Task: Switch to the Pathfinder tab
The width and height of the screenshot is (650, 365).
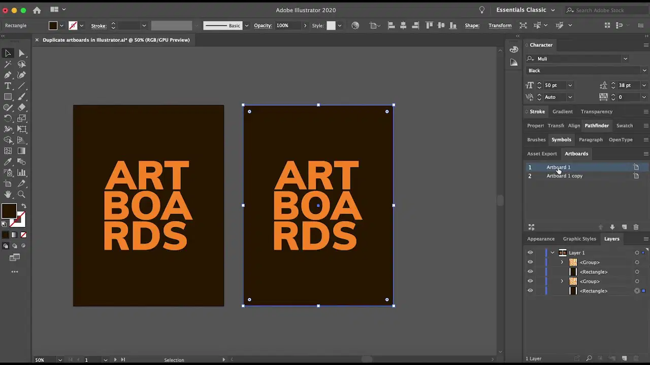Action: pyautogui.click(x=597, y=126)
